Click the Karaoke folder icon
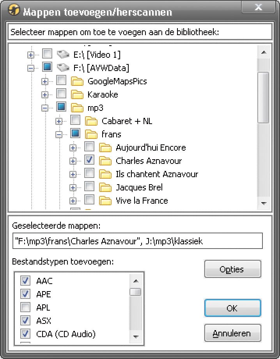 (x=77, y=94)
